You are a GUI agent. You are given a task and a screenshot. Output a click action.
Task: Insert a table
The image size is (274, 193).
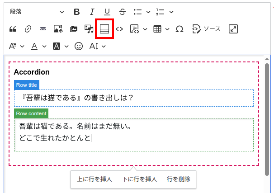(x=157, y=29)
